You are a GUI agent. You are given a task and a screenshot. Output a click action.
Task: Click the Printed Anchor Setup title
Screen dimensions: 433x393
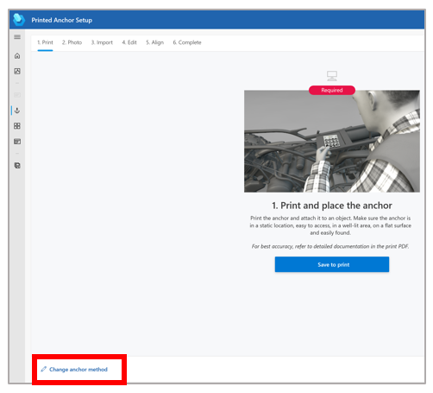pos(62,20)
